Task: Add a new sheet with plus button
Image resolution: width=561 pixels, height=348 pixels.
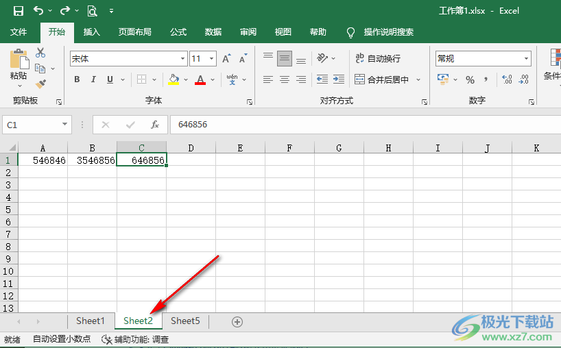Action: tap(237, 322)
